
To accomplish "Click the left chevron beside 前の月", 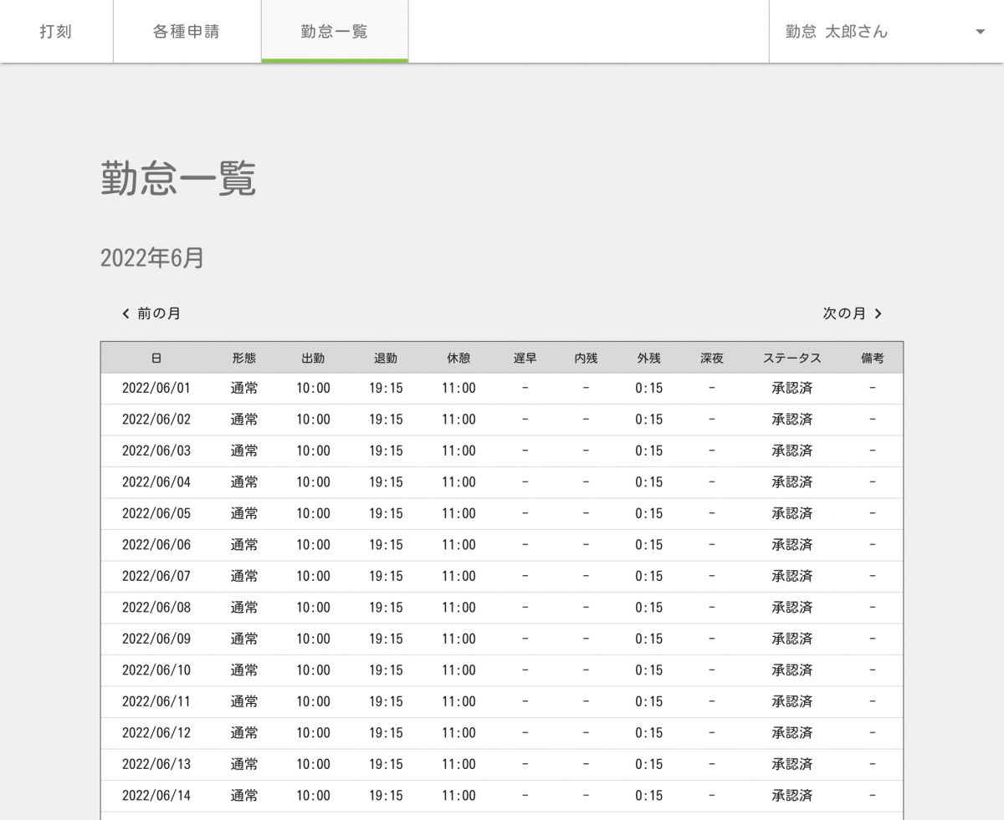I will tap(125, 314).
